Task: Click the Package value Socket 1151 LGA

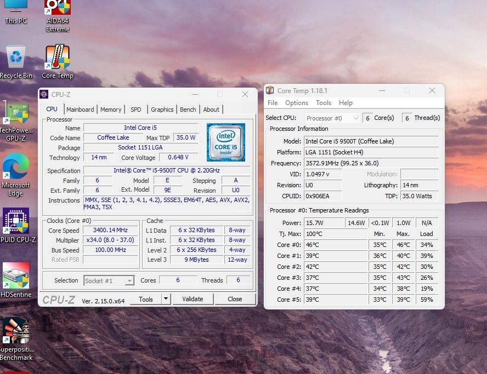Action: point(140,148)
